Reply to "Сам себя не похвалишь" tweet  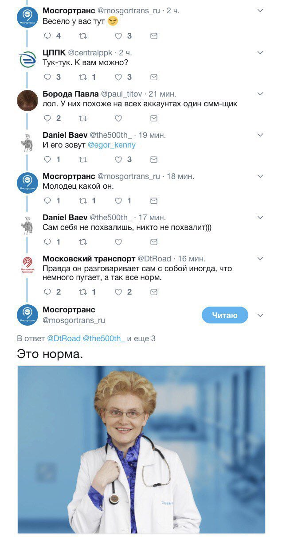point(47,242)
